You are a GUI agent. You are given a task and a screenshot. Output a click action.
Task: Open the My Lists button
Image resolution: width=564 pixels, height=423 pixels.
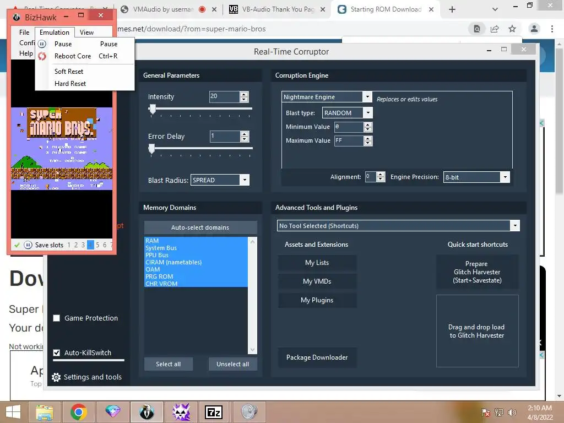317,263
